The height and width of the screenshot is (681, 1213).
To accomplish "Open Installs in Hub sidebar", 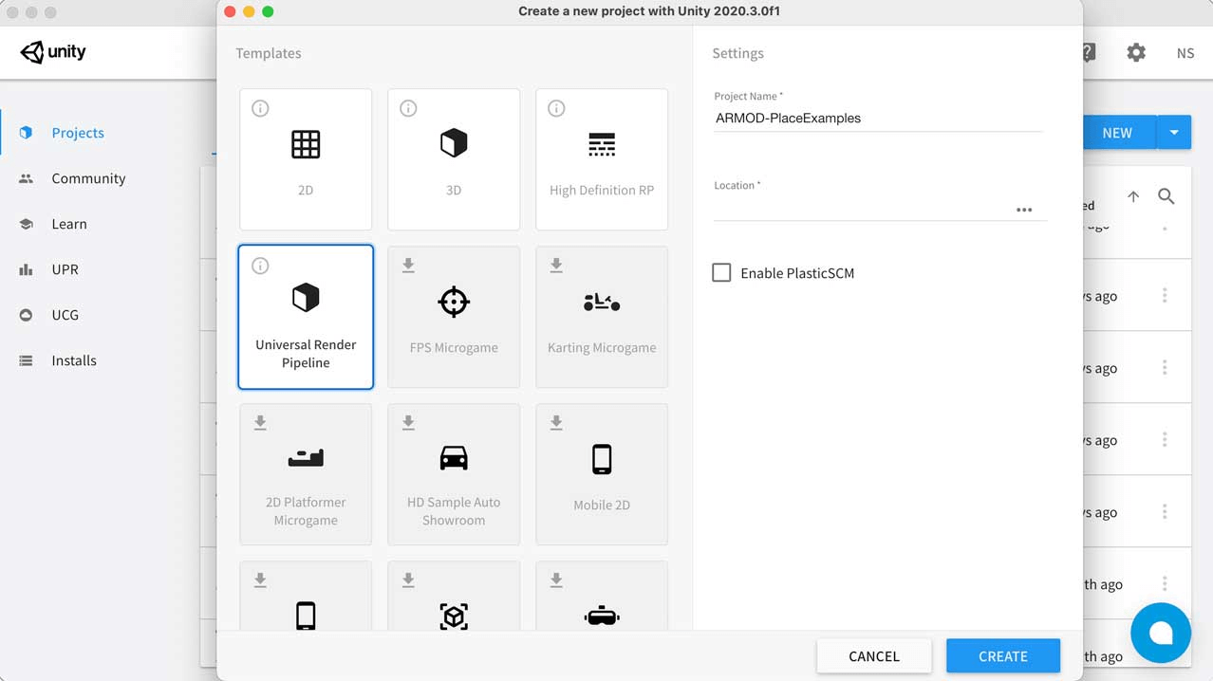I will pyautogui.click(x=74, y=360).
